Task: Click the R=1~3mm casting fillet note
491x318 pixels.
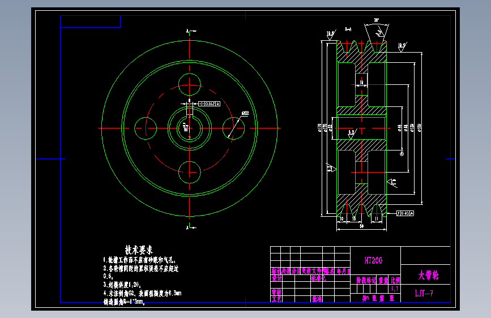Action: click(x=124, y=302)
